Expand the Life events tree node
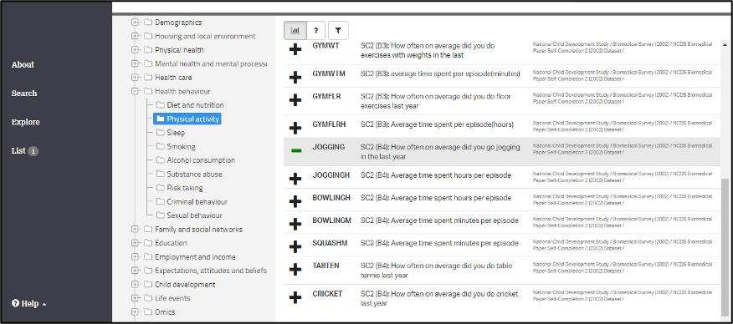 (x=136, y=298)
